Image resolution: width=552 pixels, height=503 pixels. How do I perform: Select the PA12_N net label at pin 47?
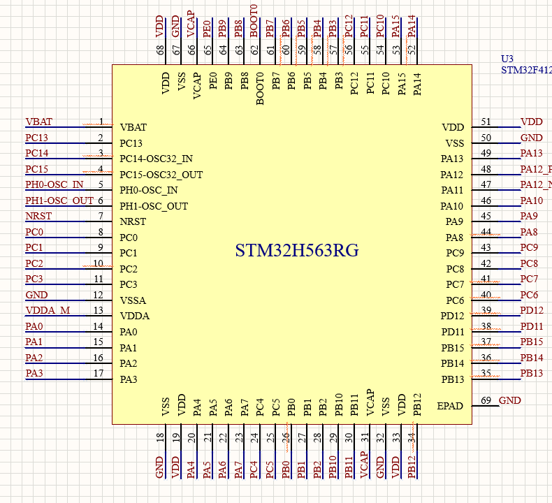[536, 184]
